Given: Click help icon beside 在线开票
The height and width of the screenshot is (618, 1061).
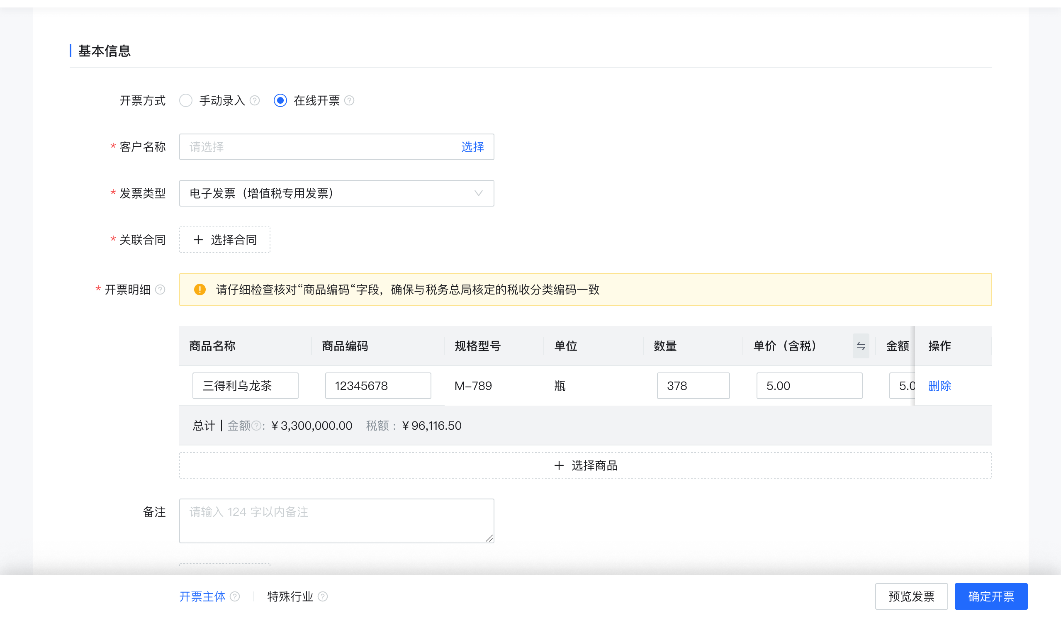Looking at the screenshot, I should (349, 101).
